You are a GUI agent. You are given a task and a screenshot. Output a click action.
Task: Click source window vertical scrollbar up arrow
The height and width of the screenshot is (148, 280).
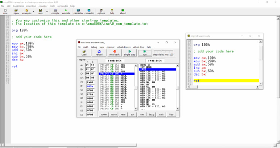point(261,41)
